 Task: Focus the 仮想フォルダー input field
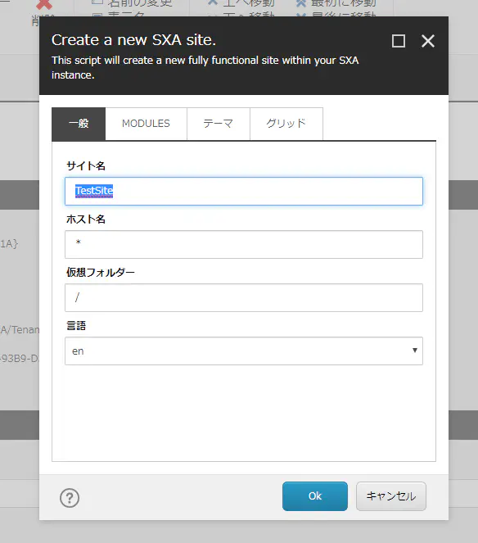244,298
